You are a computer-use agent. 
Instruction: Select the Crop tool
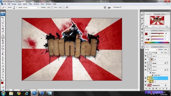[3, 29]
